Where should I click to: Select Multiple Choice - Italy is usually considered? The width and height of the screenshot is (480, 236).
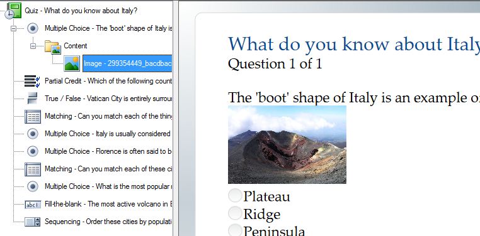(108, 134)
